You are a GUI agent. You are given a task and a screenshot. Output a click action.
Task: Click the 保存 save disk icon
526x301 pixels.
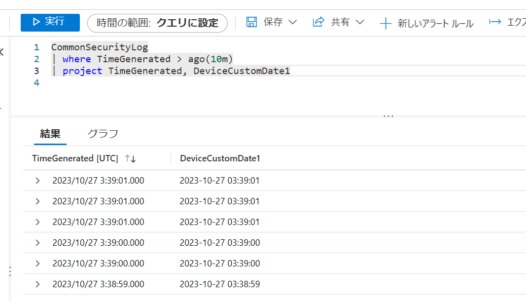(251, 22)
